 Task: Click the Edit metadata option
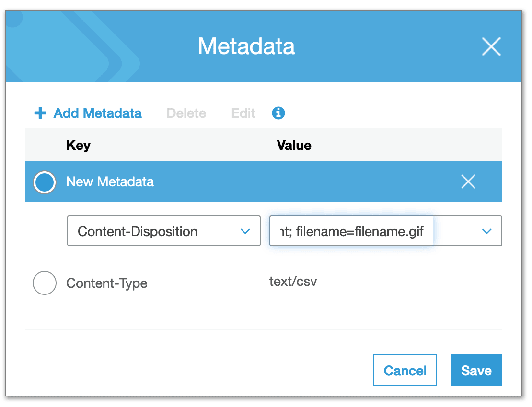(x=243, y=113)
